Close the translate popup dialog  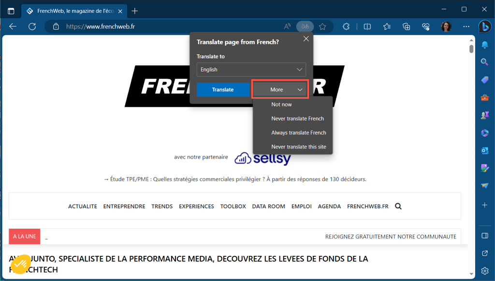click(306, 39)
